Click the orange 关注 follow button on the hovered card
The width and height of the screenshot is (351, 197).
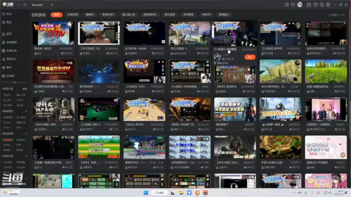250,57
